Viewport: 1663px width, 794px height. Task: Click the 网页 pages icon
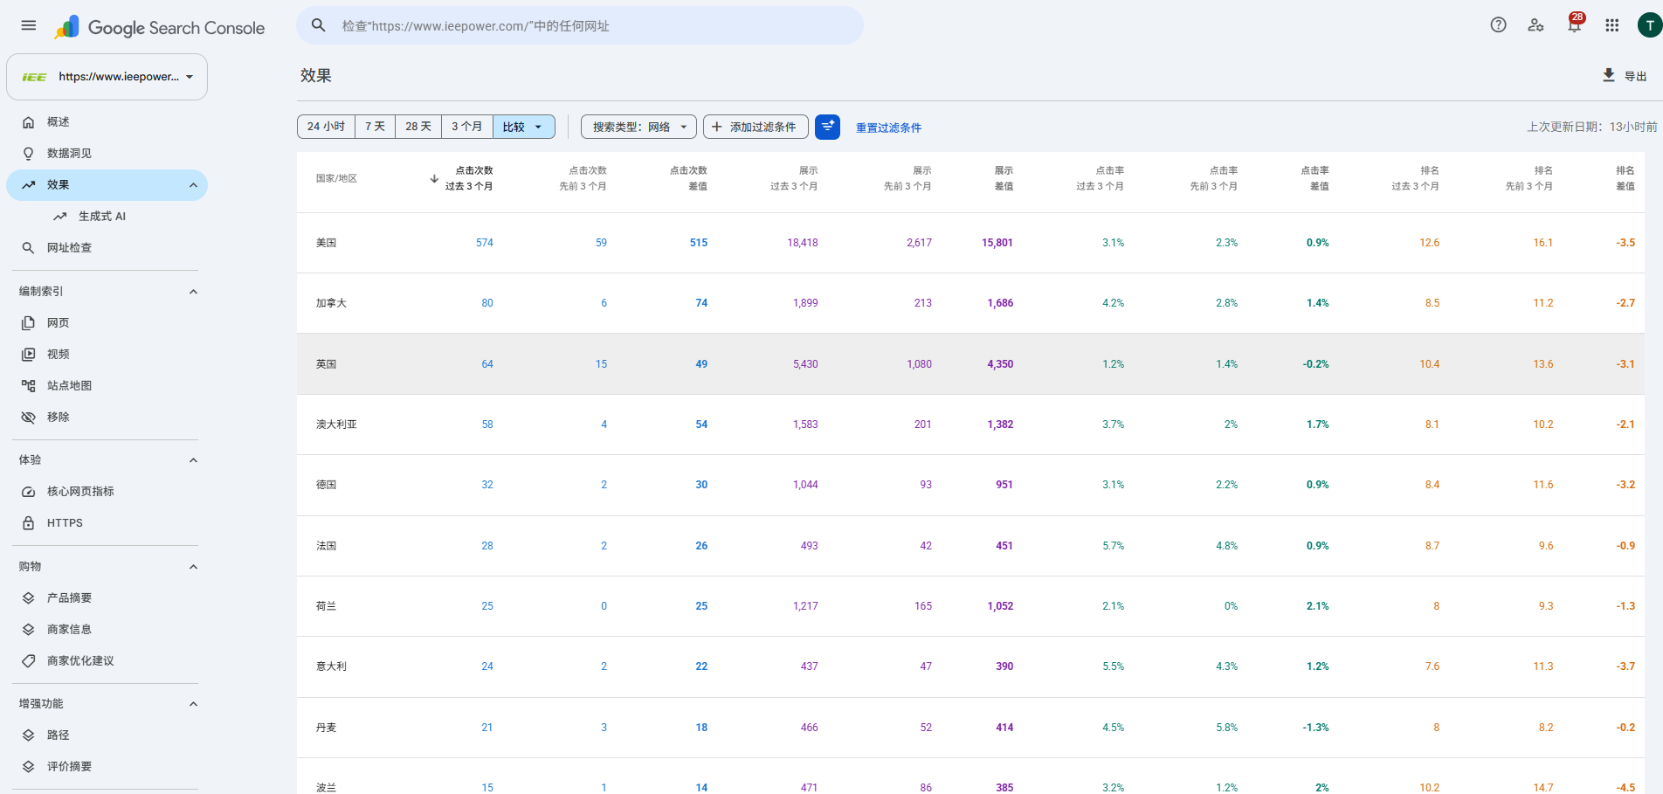(x=29, y=323)
